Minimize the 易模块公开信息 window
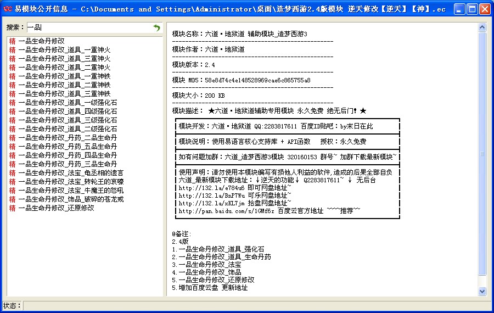The image size is (494, 313). click(459, 9)
